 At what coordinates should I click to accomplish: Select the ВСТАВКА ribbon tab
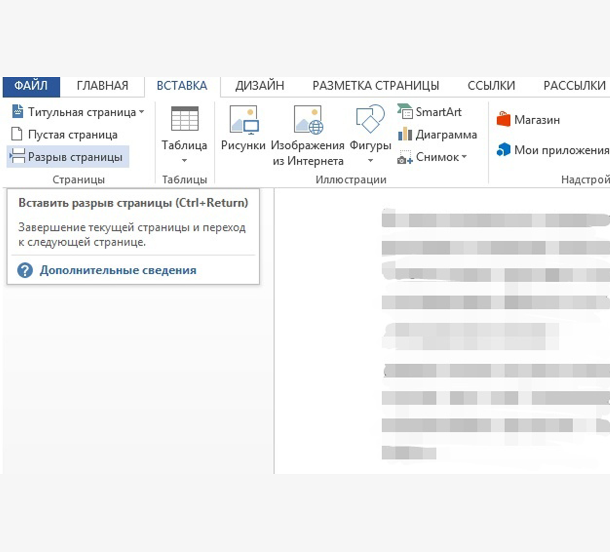coord(182,86)
